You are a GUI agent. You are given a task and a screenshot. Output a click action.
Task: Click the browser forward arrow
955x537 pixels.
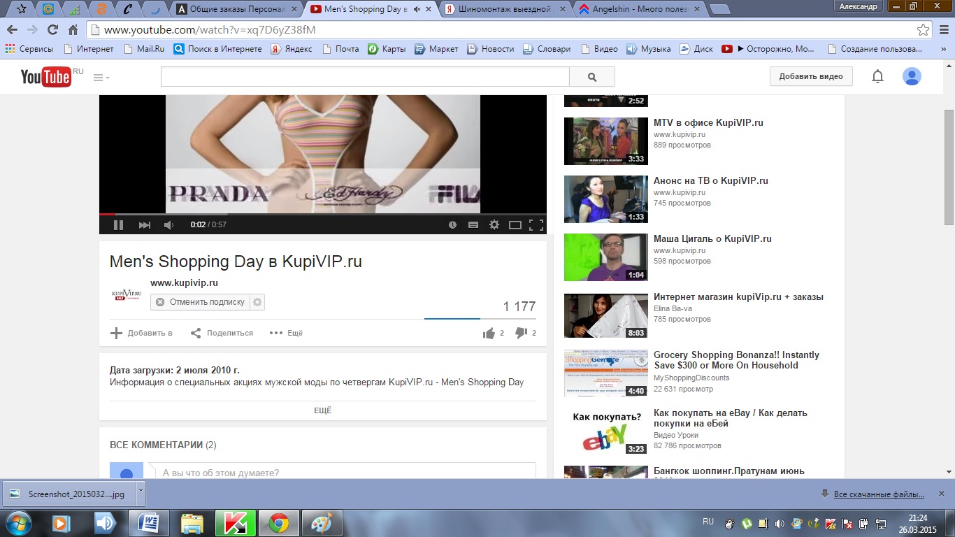click(32, 29)
